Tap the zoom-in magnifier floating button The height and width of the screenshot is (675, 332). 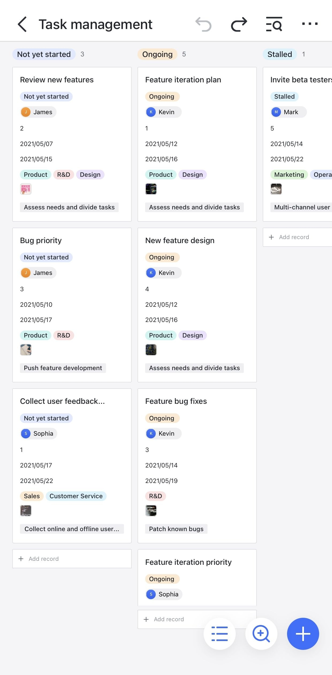point(261,634)
